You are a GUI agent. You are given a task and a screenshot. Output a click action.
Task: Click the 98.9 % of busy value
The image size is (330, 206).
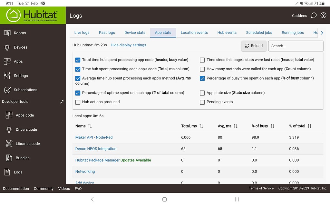coord(255,137)
